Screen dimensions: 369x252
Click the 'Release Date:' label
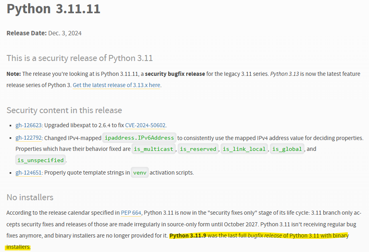point(26,33)
